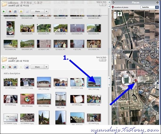Close the Places panel
The height and width of the screenshot is (134, 161).
point(158,2)
